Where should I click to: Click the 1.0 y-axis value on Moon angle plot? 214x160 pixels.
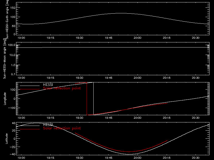[x=13, y=65]
